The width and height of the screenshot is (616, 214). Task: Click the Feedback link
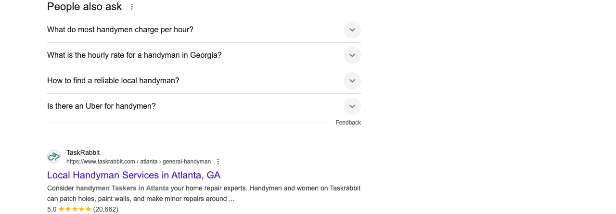(348, 123)
